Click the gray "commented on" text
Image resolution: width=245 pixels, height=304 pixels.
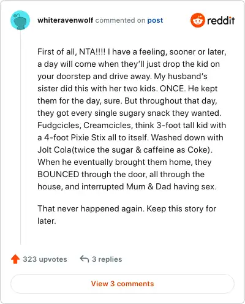point(120,20)
